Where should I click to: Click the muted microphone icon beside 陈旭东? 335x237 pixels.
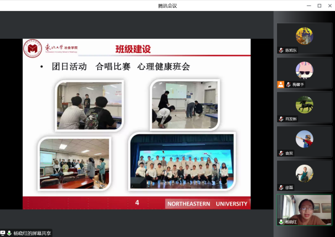click(281, 50)
